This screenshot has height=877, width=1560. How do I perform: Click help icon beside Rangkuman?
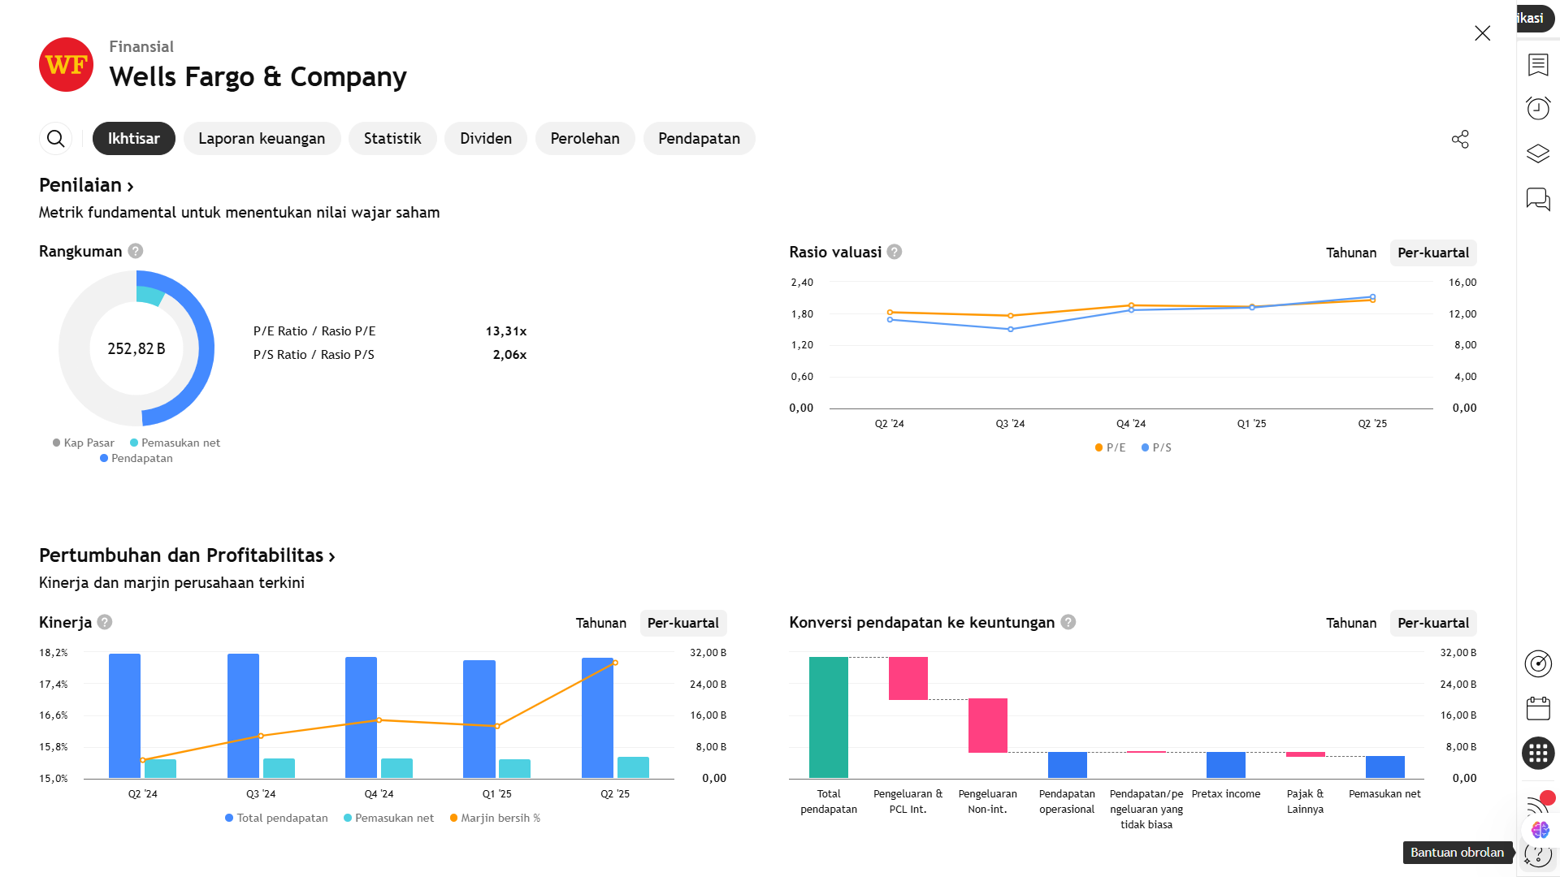(136, 251)
